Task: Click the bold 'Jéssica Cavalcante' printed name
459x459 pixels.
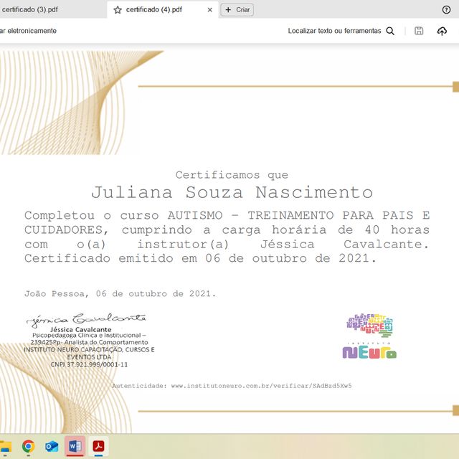Action: click(x=80, y=330)
